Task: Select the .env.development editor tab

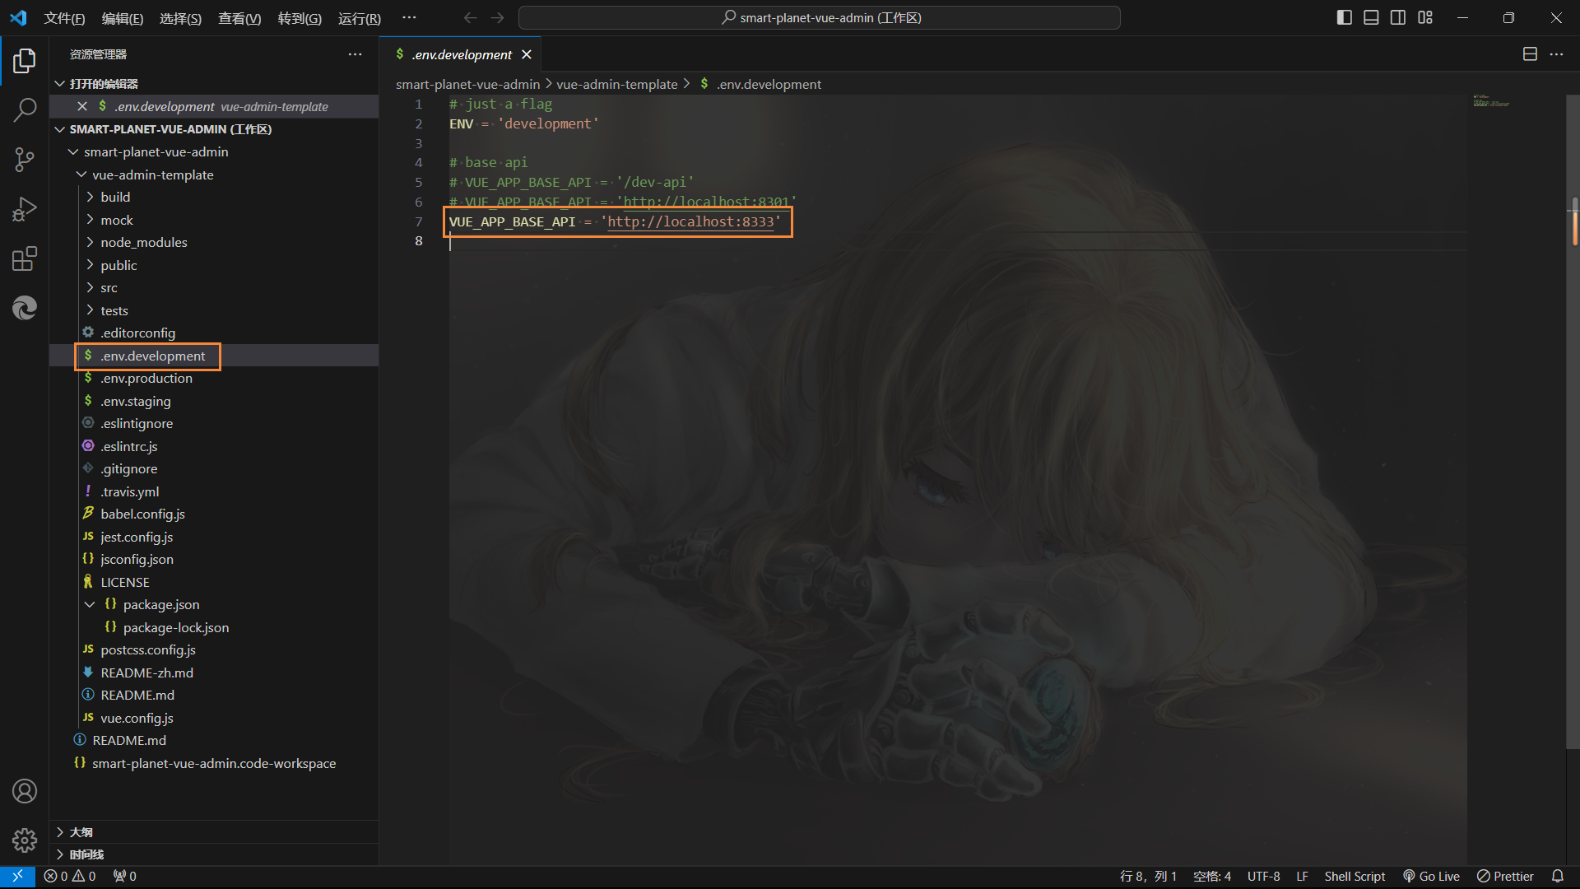Action: click(x=461, y=54)
